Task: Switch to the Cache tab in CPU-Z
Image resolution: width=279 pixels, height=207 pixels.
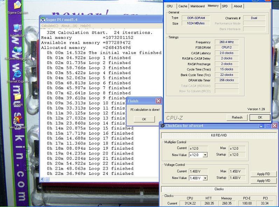Action: [x=183, y=6]
